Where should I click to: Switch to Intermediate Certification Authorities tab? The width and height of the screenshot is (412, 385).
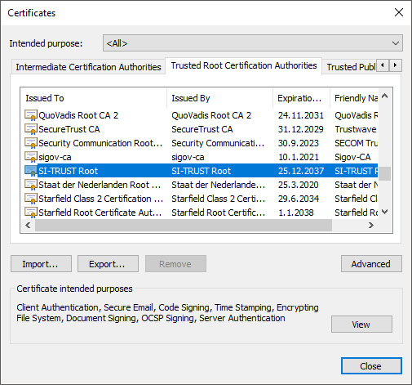(x=88, y=67)
